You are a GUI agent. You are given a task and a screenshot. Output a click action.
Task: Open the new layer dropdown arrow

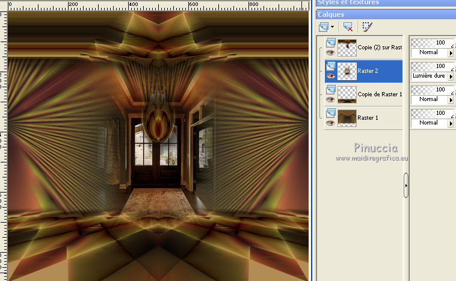[333, 26]
